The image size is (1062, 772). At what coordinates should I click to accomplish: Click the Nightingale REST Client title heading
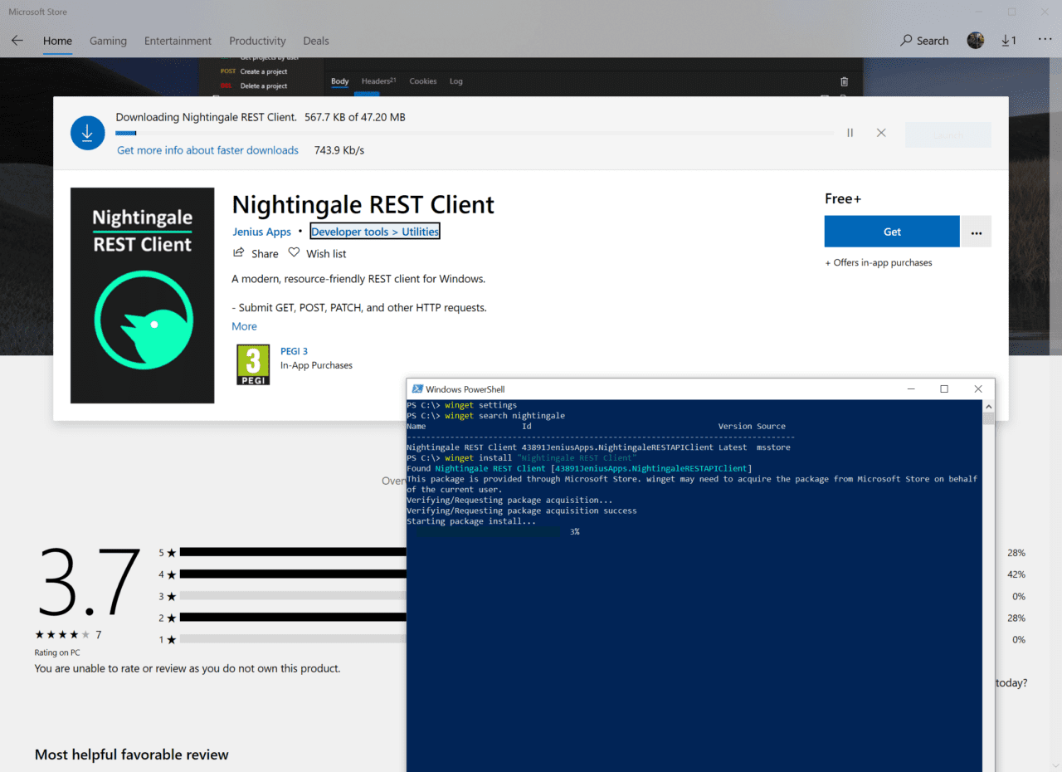(x=363, y=205)
